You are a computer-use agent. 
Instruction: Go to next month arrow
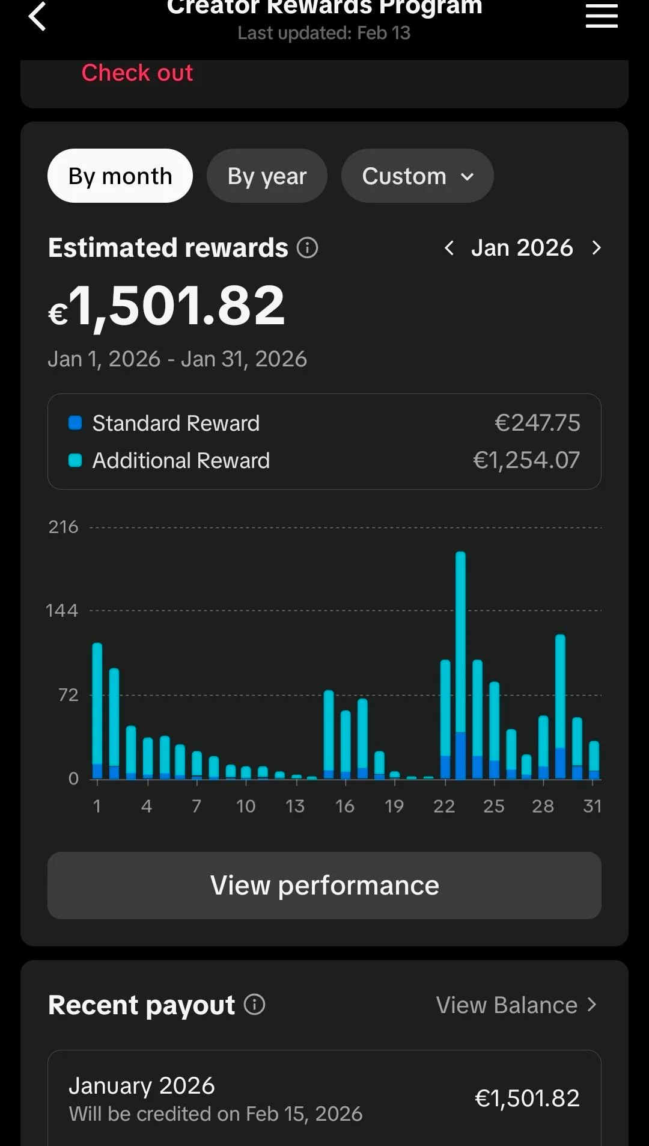click(596, 248)
